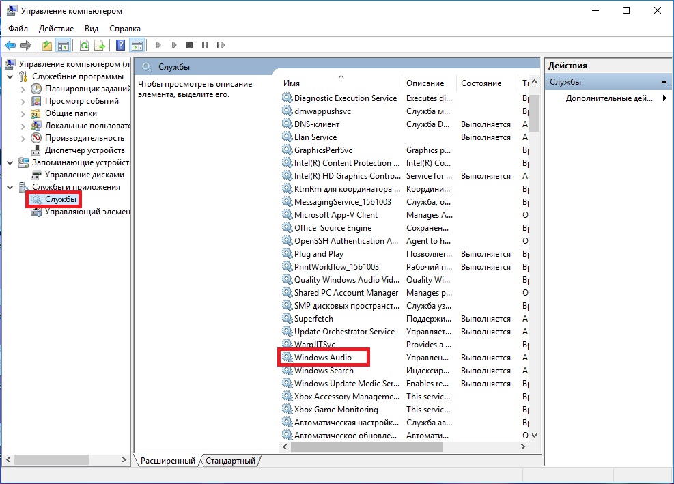This screenshot has height=484, width=674.
Task: Click the Windows Audio service gear icon
Action: click(x=287, y=357)
